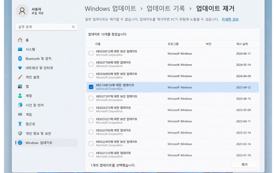Select the 시스템 monitor icon
This screenshot has height=173, width=276.
[20, 49]
